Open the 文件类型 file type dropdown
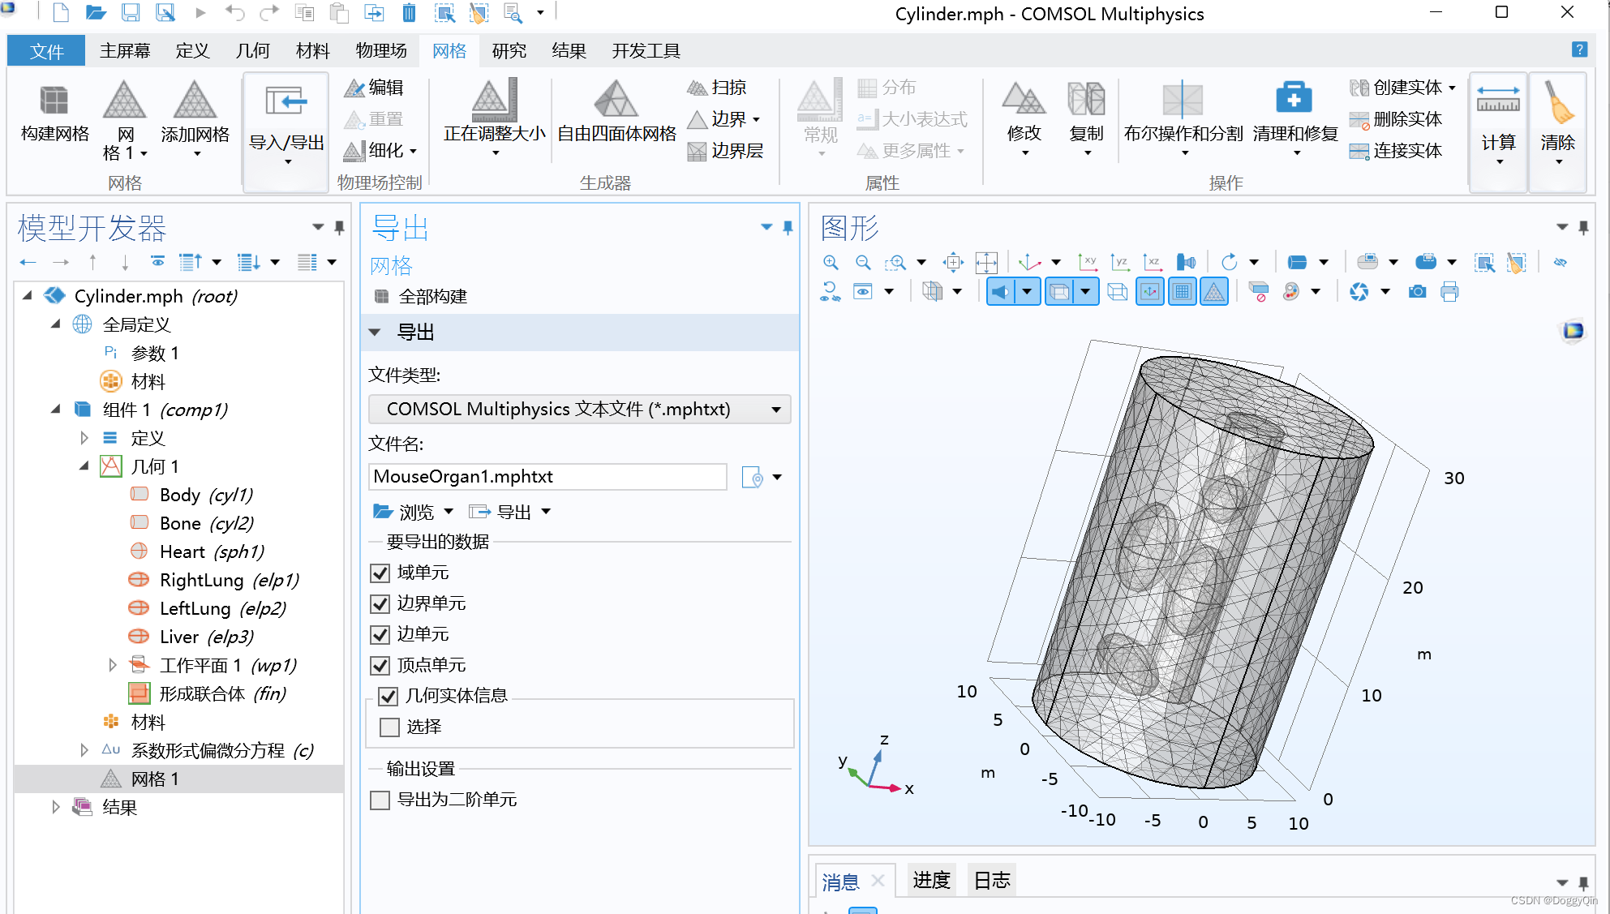Screen dimensions: 1610x914 (x=579, y=410)
